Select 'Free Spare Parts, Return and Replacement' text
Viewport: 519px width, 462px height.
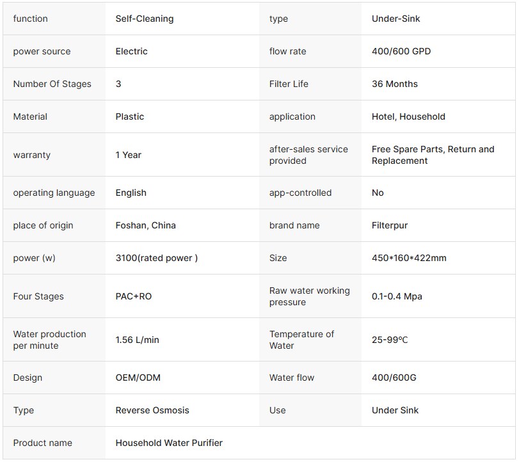click(x=433, y=155)
